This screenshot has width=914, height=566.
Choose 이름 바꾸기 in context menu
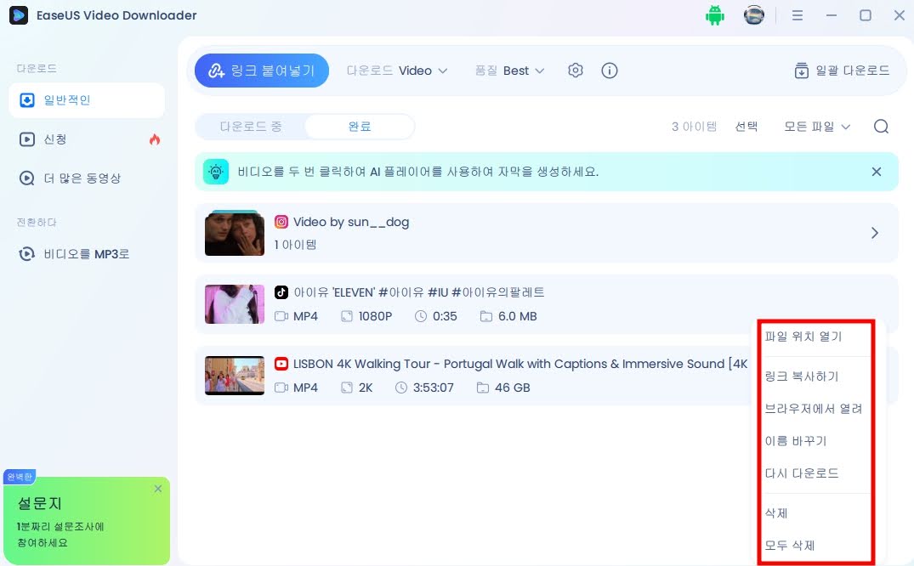pyautogui.click(x=796, y=441)
